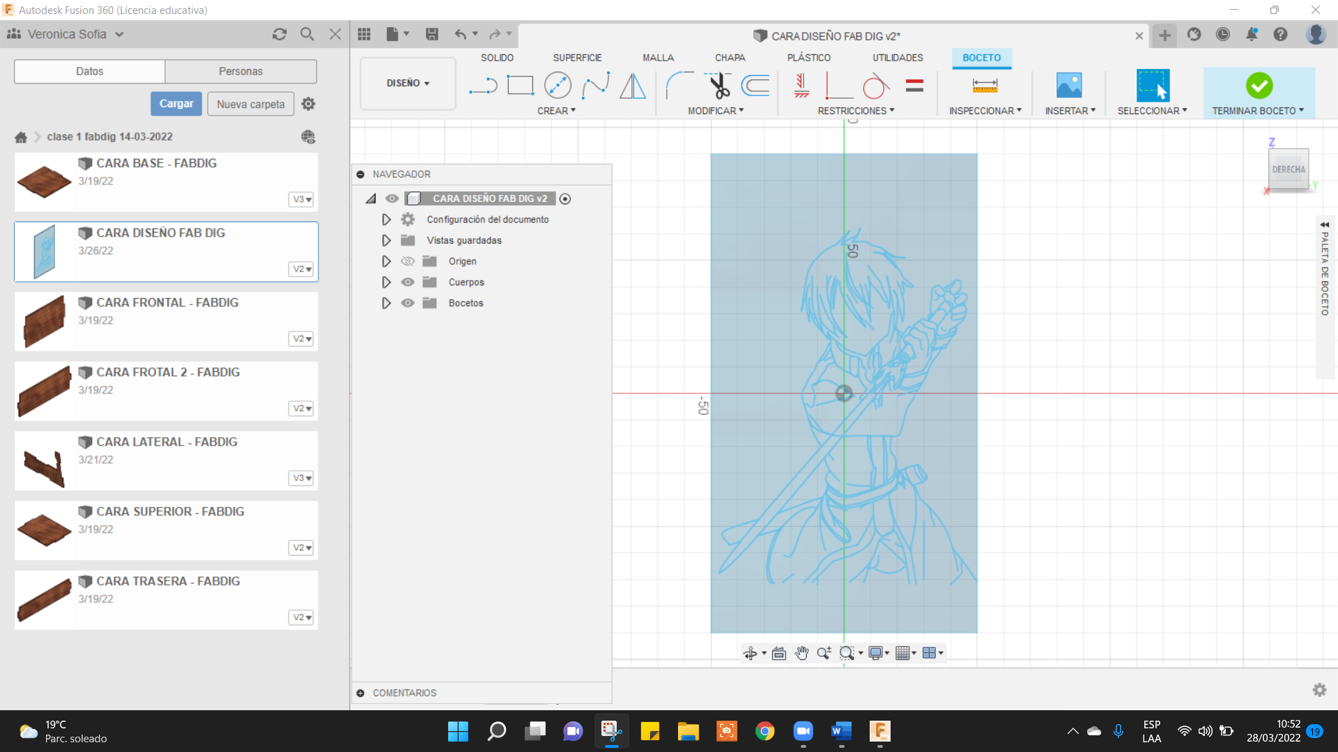Image resolution: width=1338 pixels, height=752 pixels.
Task: Open the job status clock icon
Action: pyautogui.click(x=1223, y=34)
